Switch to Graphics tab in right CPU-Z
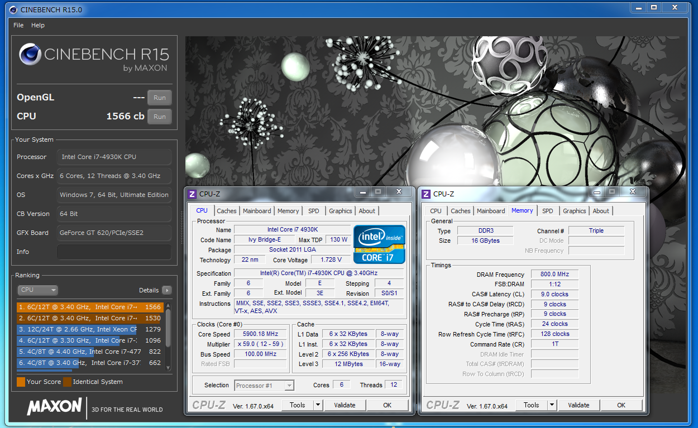This screenshot has width=698, height=428. 575,211
